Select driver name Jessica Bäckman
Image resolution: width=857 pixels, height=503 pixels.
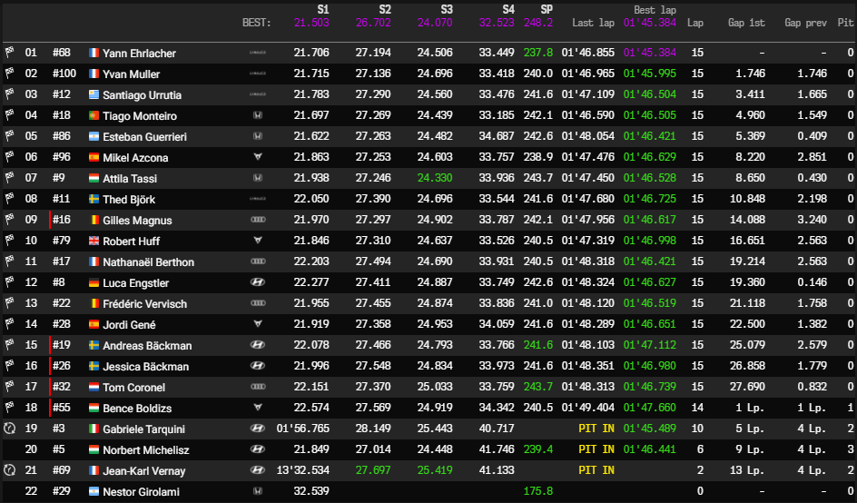[x=146, y=366]
